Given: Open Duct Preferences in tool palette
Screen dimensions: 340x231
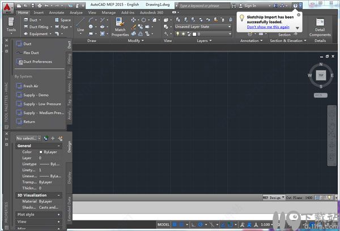Looking at the screenshot, I should click(x=34, y=62).
